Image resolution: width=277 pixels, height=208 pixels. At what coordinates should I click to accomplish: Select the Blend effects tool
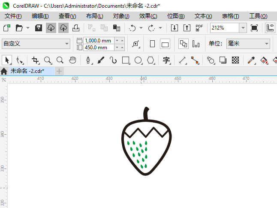click(211, 60)
